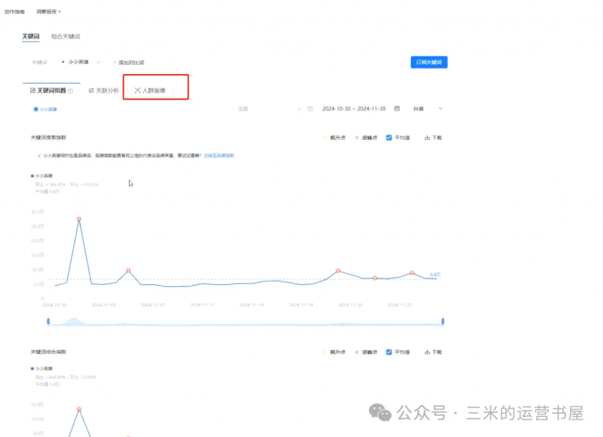The width and height of the screenshot is (603, 437).
Task: Open the 洞察报告 dropdown menu
Action: tap(48, 12)
